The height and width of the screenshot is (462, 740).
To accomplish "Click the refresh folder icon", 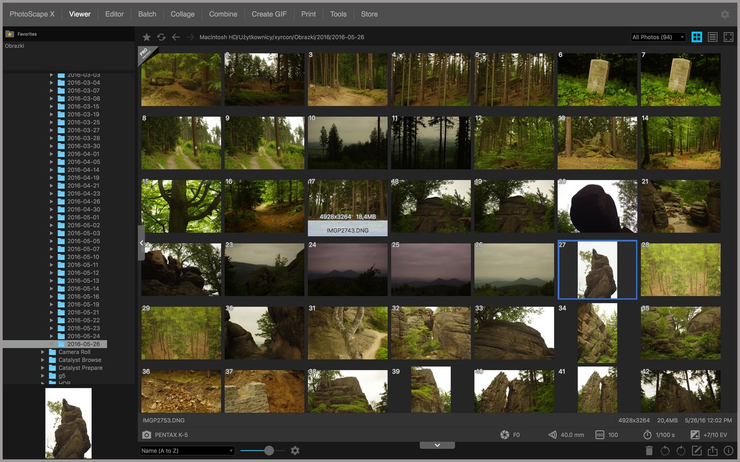I will [161, 37].
